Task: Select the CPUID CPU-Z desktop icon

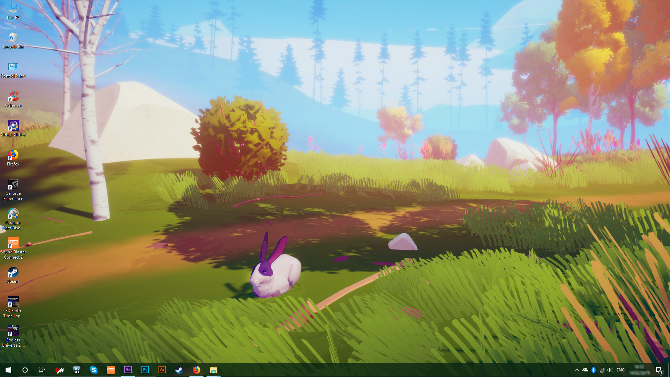Action: [x=13, y=125]
